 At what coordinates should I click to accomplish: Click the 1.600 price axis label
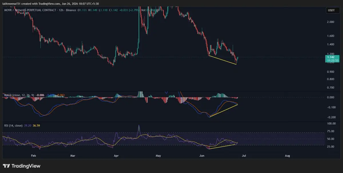click(x=330, y=36)
